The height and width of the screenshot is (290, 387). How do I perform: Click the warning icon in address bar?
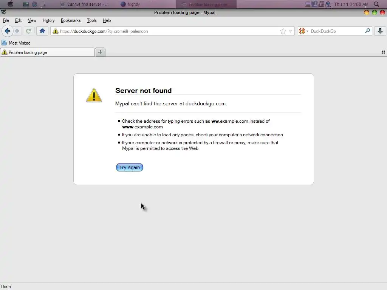[x=55, y=31]
